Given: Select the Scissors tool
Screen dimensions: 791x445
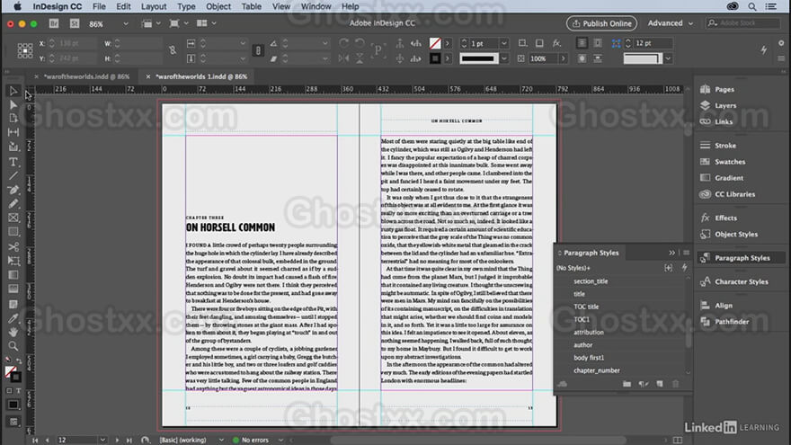Looking at the screenshot, I should pyautogui.click(x=13, y=246).
